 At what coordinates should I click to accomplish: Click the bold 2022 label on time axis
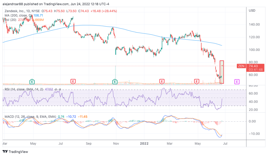pyautogui.click(x=144, y=144)
